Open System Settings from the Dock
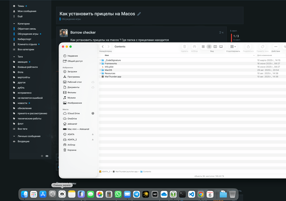The width and height of the screenshot is (286, 201). pos(52,194)
